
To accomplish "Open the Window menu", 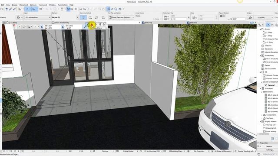I will [52, 5].
